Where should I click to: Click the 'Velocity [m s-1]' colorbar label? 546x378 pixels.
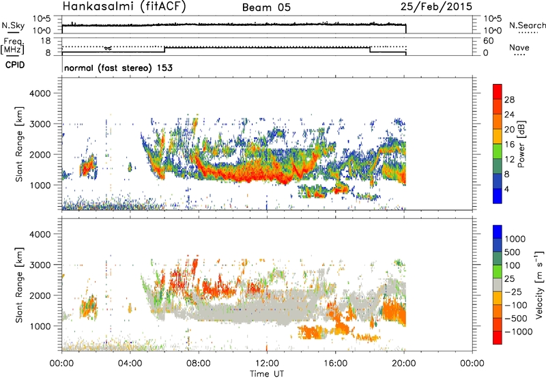tap(539, 285)
